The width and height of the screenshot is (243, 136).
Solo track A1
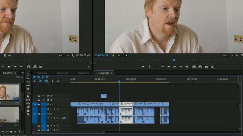click(x=55, y=109)
